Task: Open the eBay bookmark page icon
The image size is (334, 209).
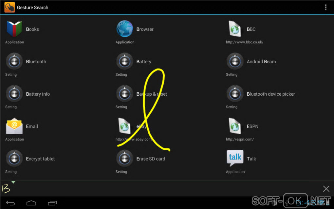Action: click(x=124, y=126)
